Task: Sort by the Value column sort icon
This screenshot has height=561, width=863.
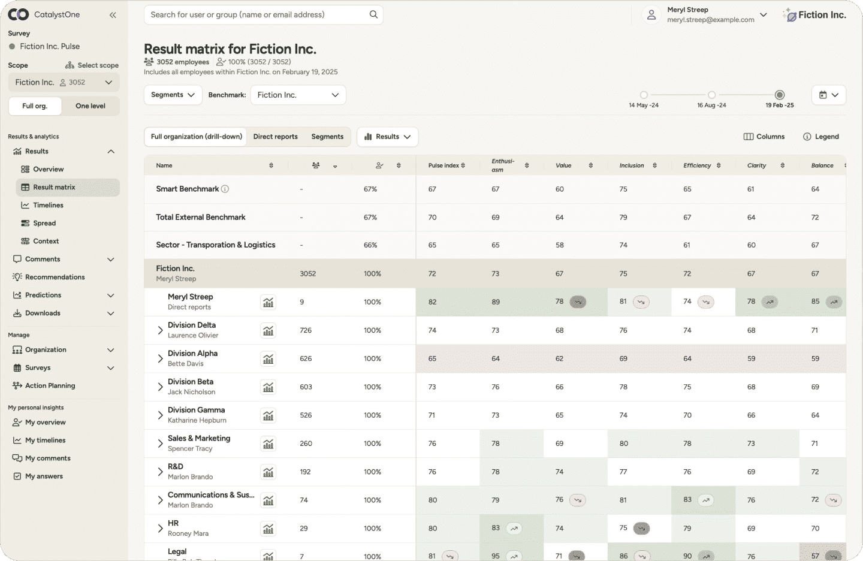Action: pos(591,165)
